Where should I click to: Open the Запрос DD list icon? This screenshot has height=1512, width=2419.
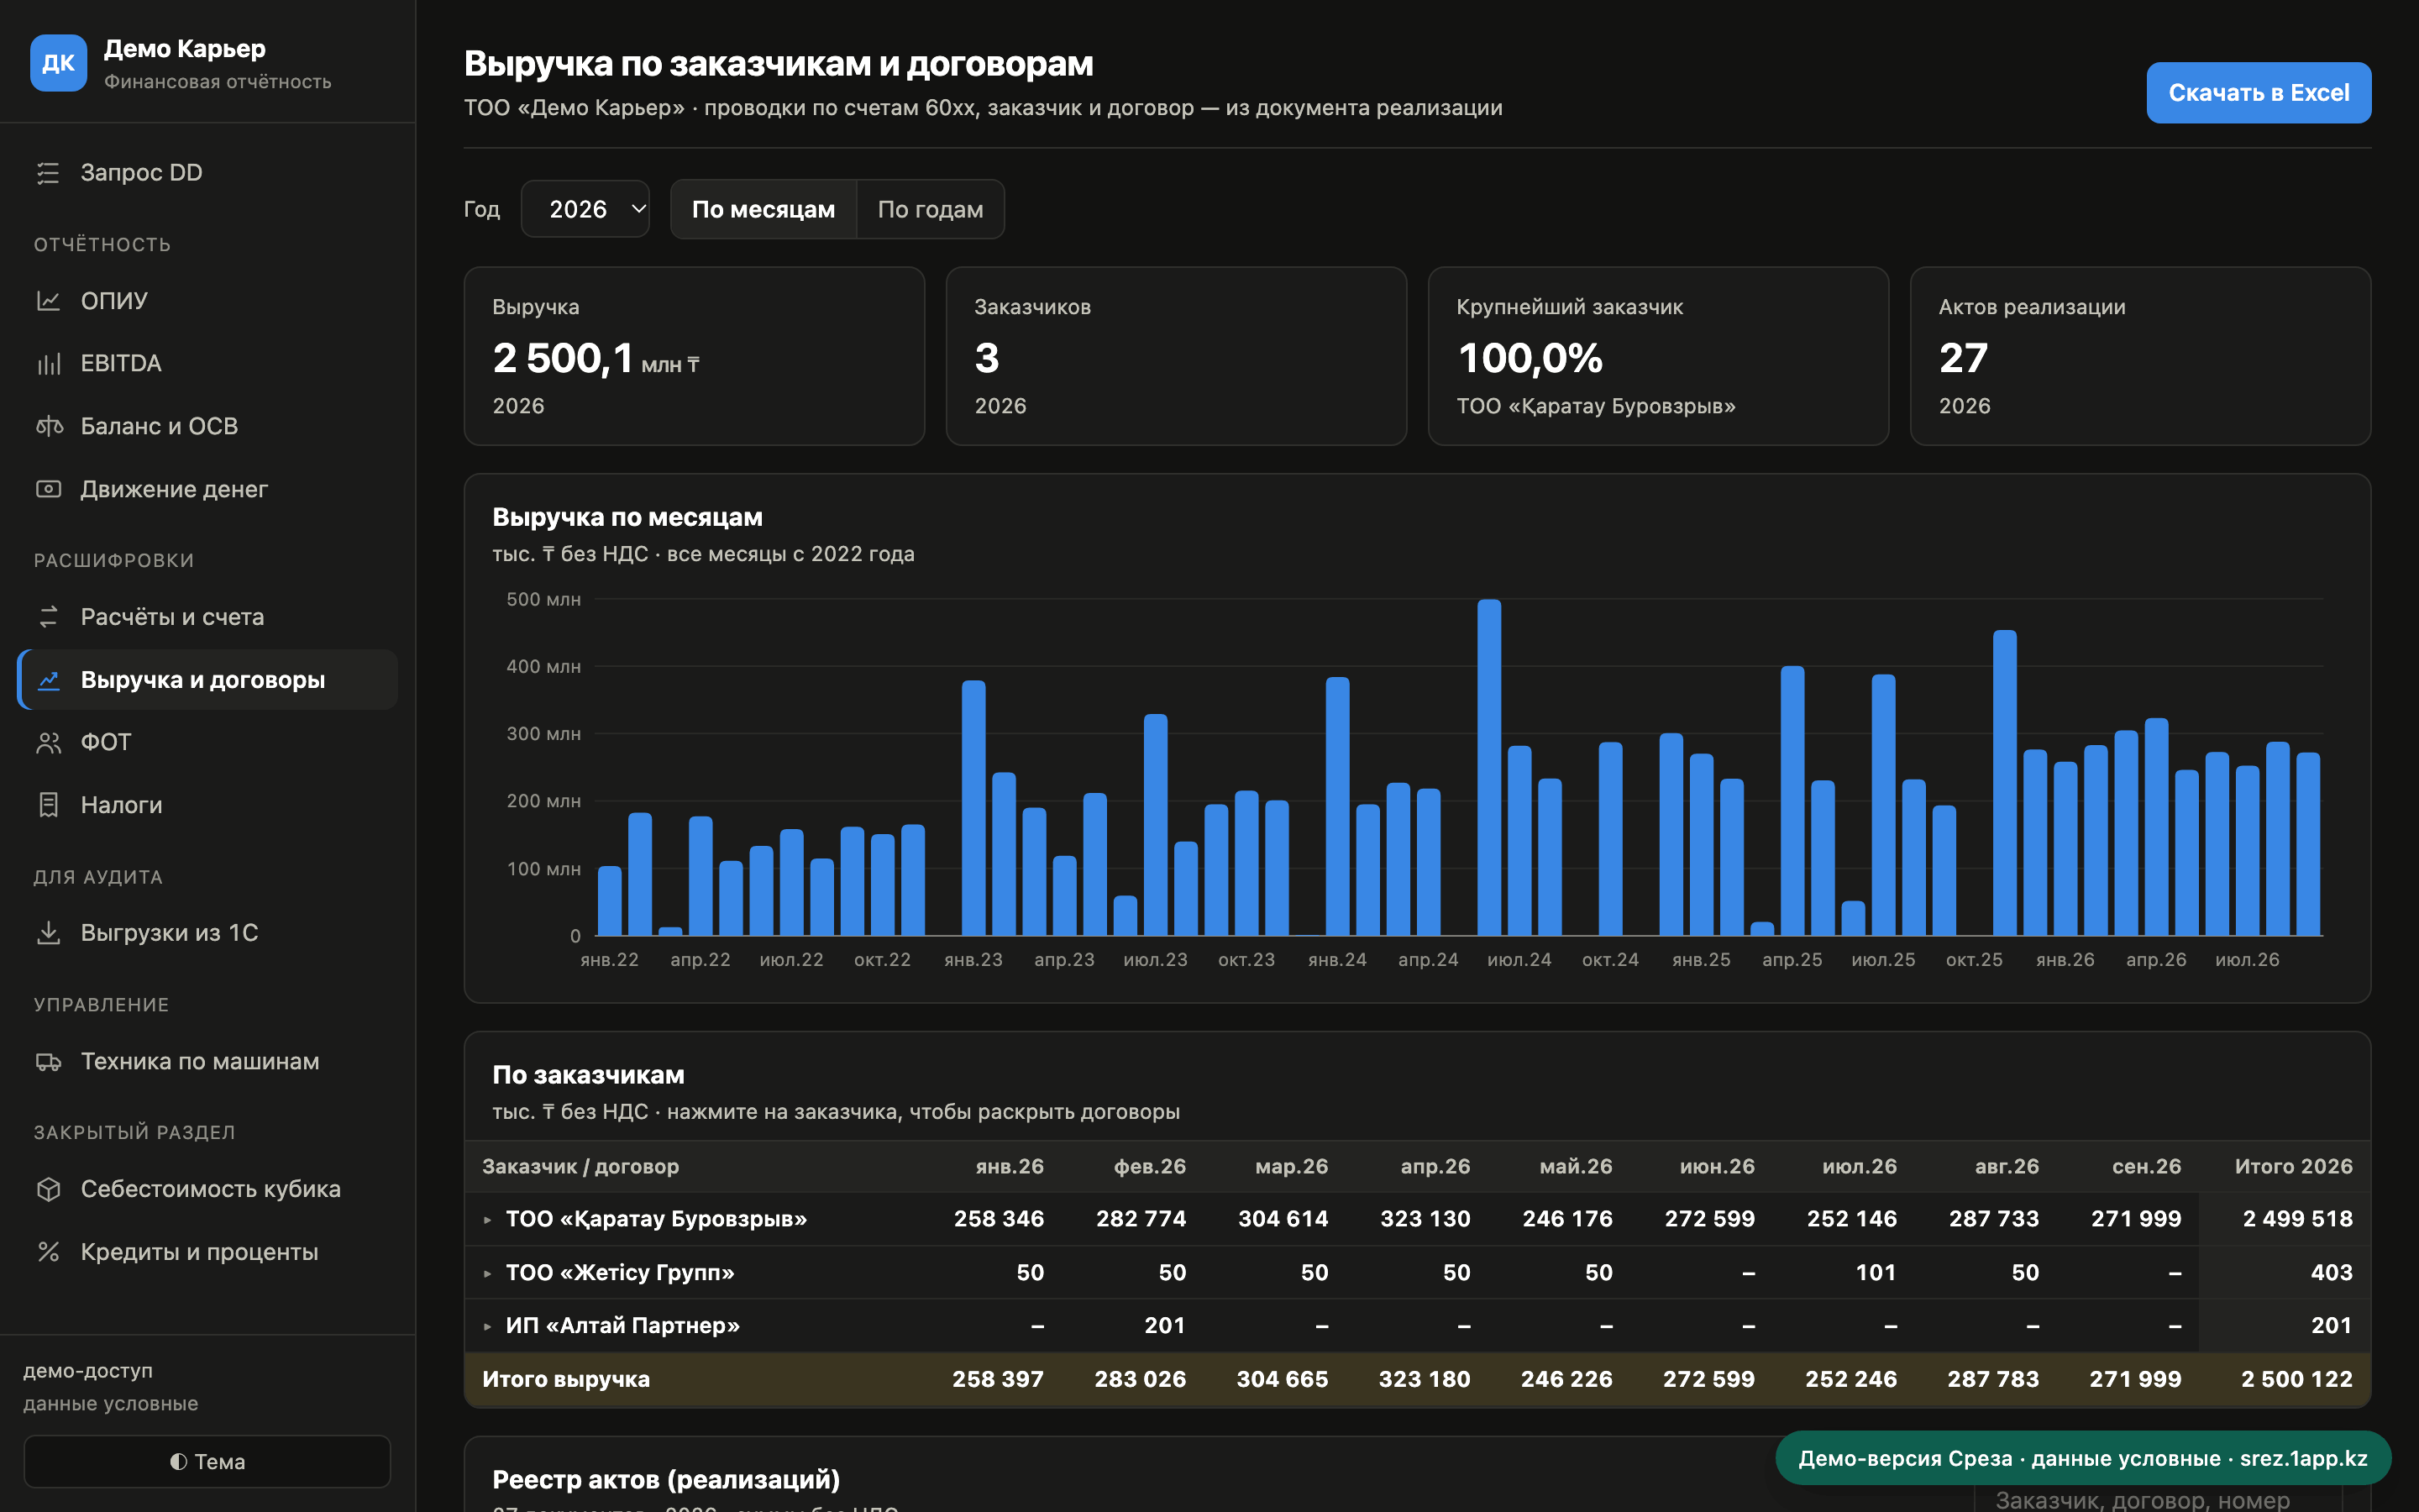pyautogui.click(x=48, y=173)
